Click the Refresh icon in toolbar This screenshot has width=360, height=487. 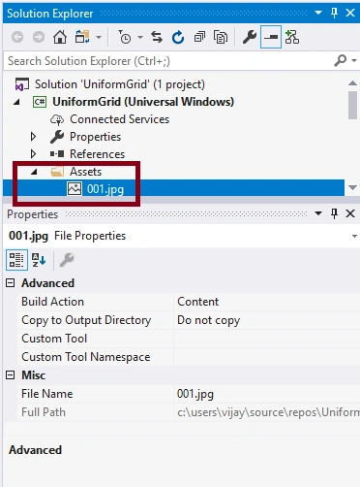[178, 38]
